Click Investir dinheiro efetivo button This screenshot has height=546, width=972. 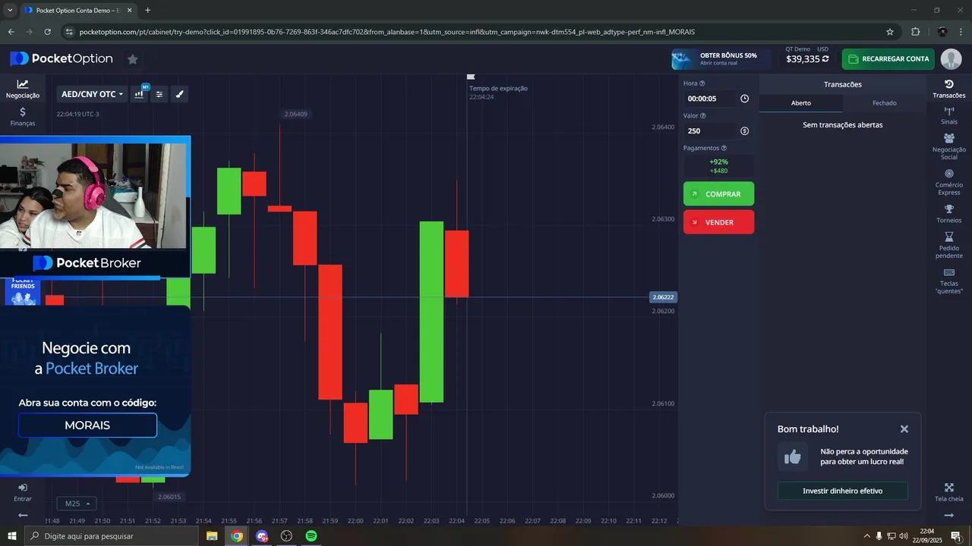(x=842, y=491)
